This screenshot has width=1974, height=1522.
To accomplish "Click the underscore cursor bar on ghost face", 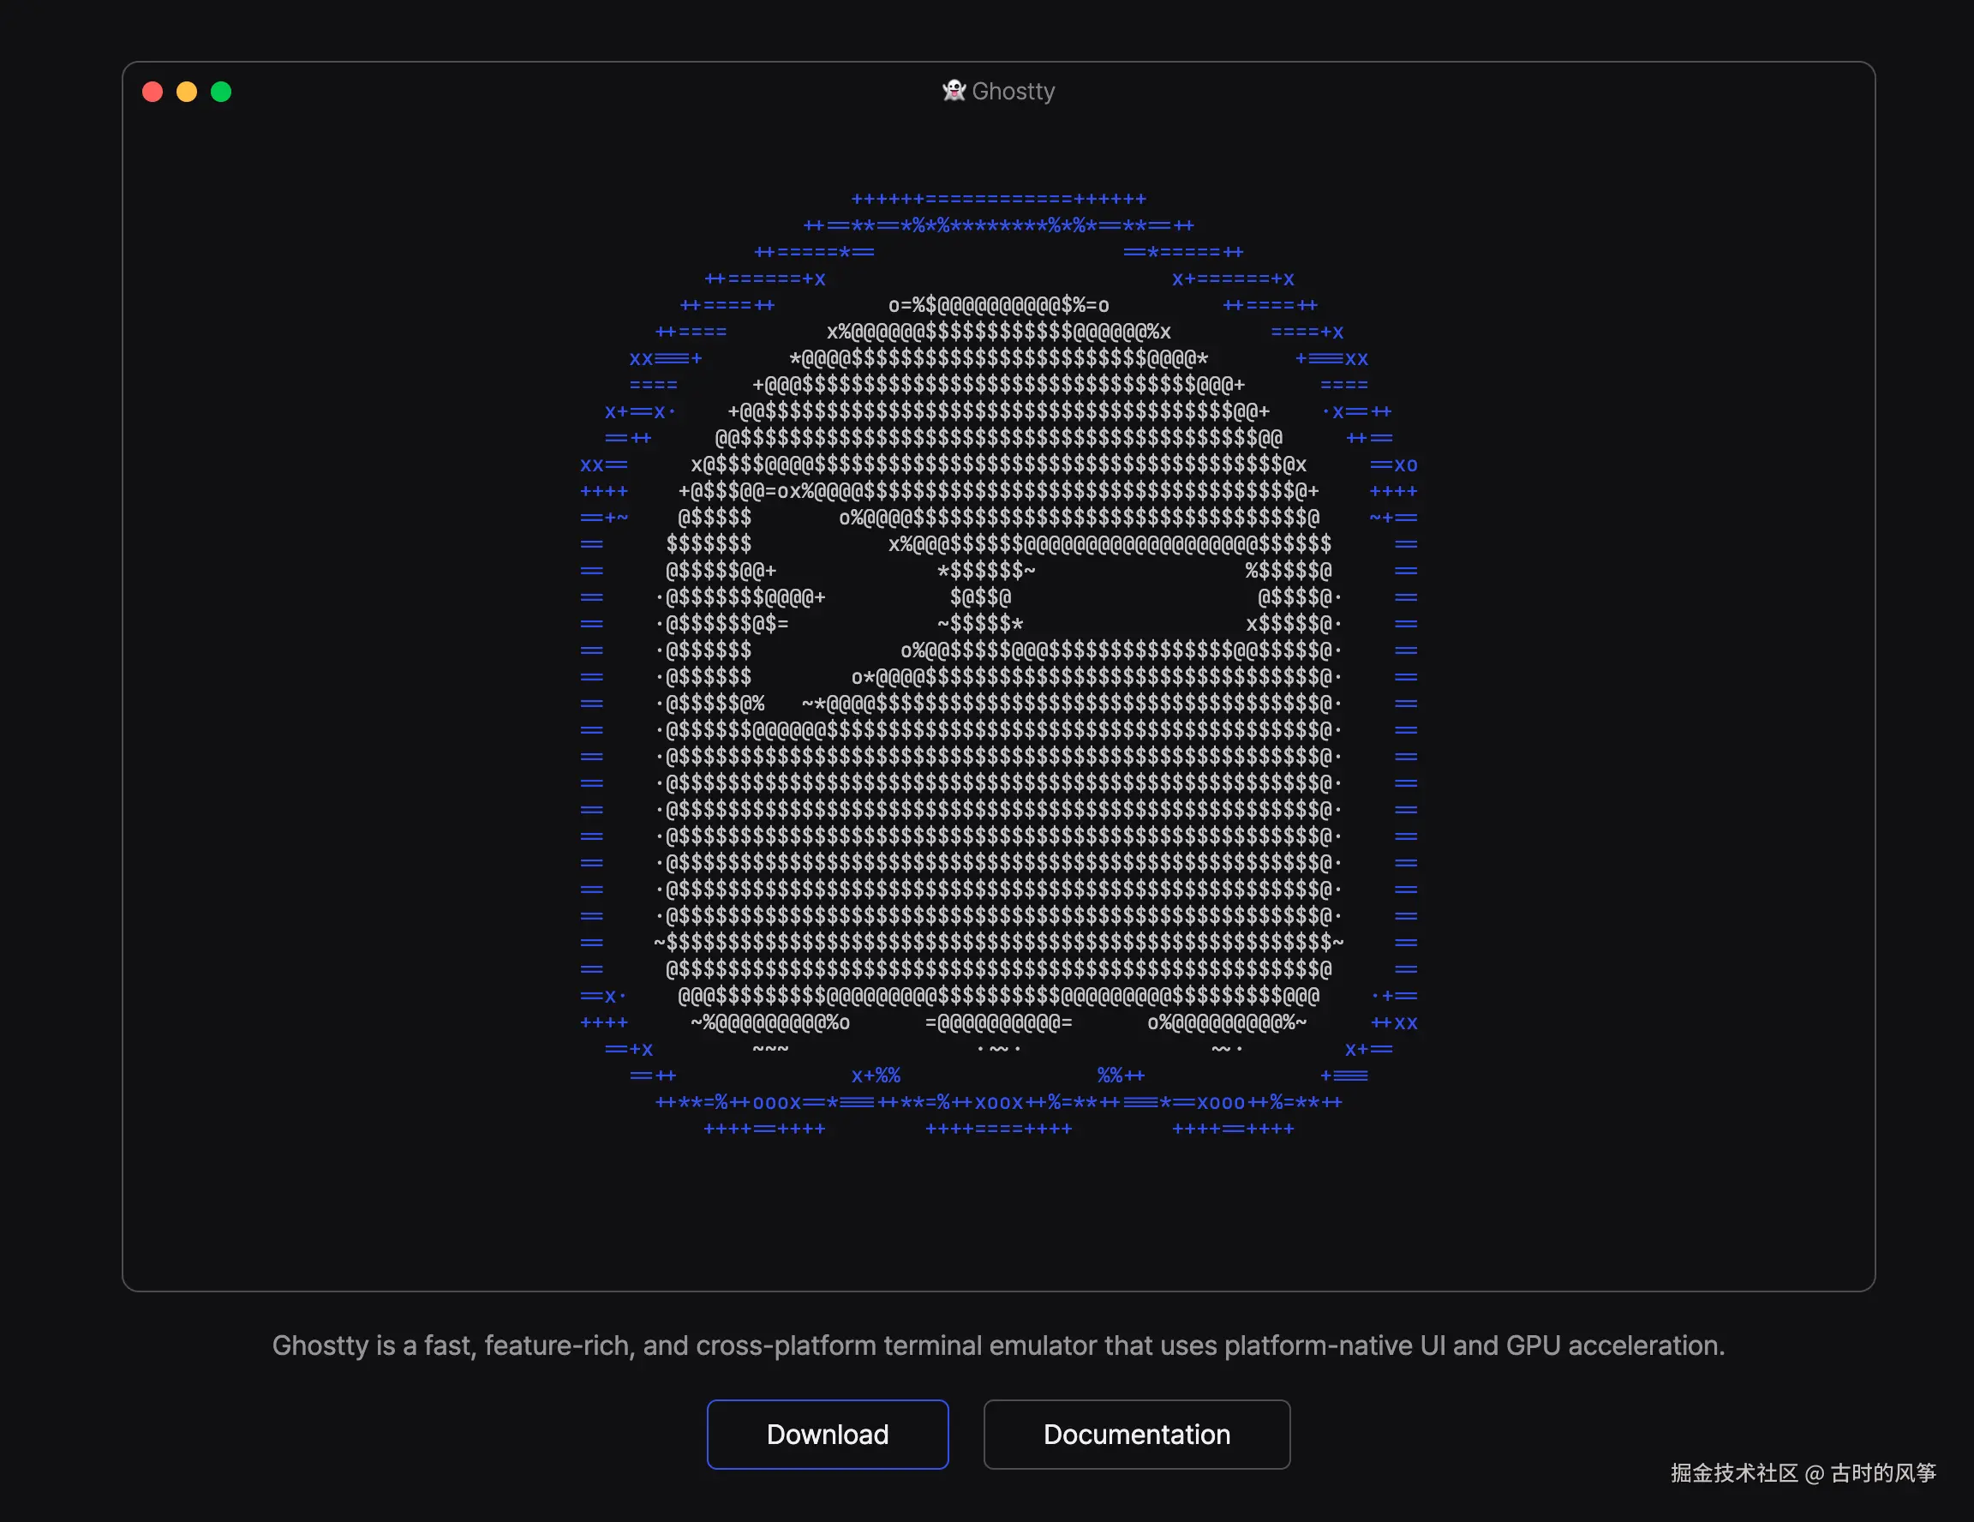I will [1134, 596].
